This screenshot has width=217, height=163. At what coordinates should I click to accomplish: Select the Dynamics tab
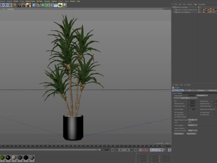pos(201,91)
